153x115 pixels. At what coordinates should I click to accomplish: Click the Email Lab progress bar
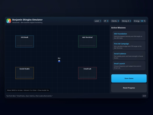(88, 77)
